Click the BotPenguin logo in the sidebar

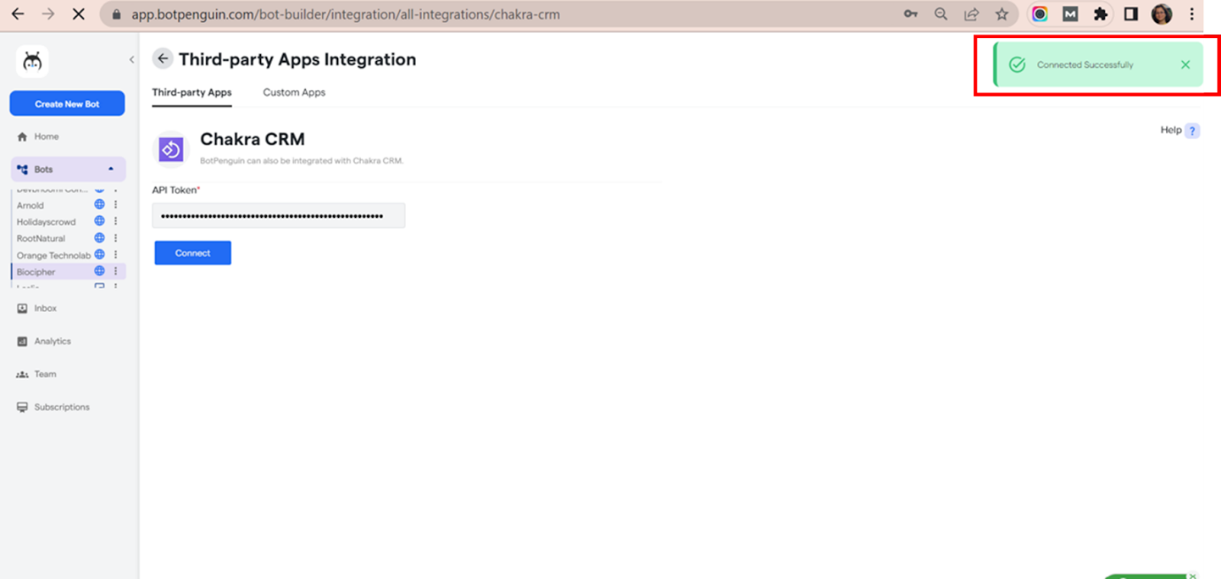pyautogui.click(x=33, y=61)
